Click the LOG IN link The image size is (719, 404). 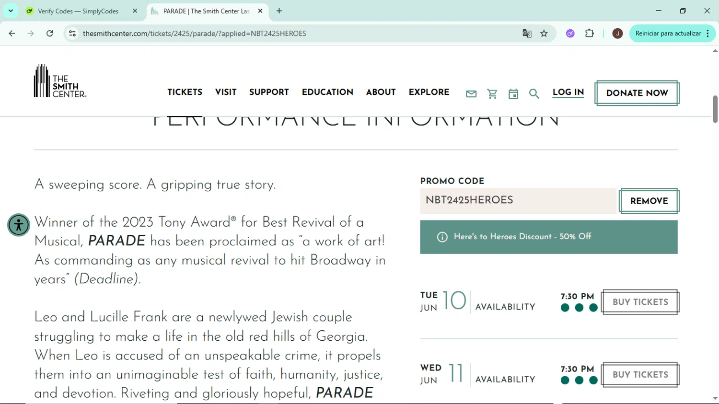pos(568,93)
